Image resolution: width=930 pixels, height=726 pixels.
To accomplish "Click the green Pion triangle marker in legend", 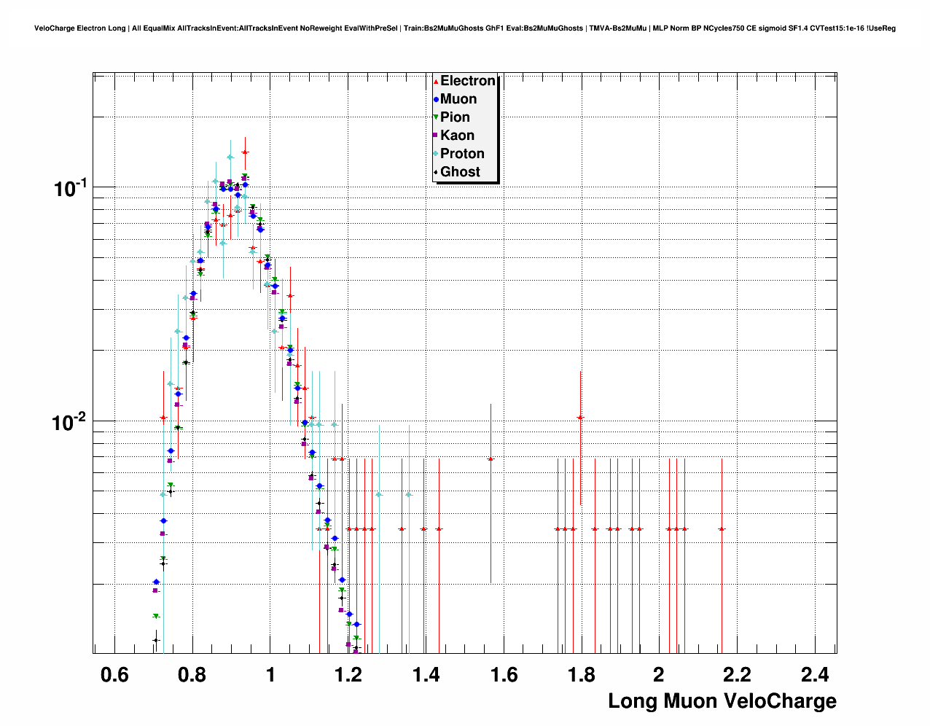I will [436, 117].
